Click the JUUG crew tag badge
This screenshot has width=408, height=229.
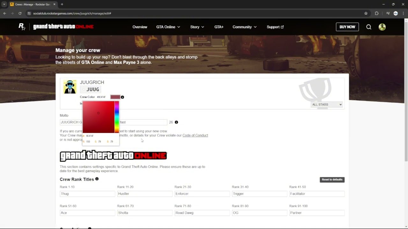click(90, 89)
